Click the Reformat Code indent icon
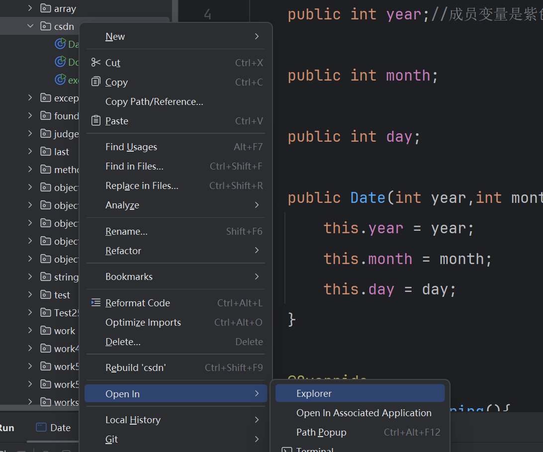The height and width of the screenshot is (452, 543). (x=95, y=302)
